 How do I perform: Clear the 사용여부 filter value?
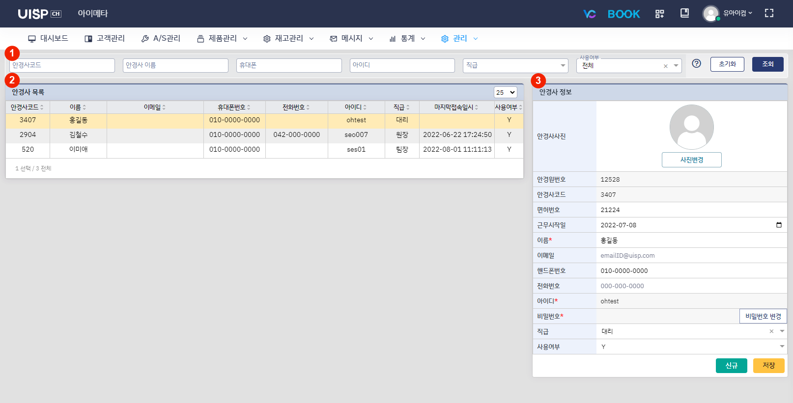(x=666, y=66)
